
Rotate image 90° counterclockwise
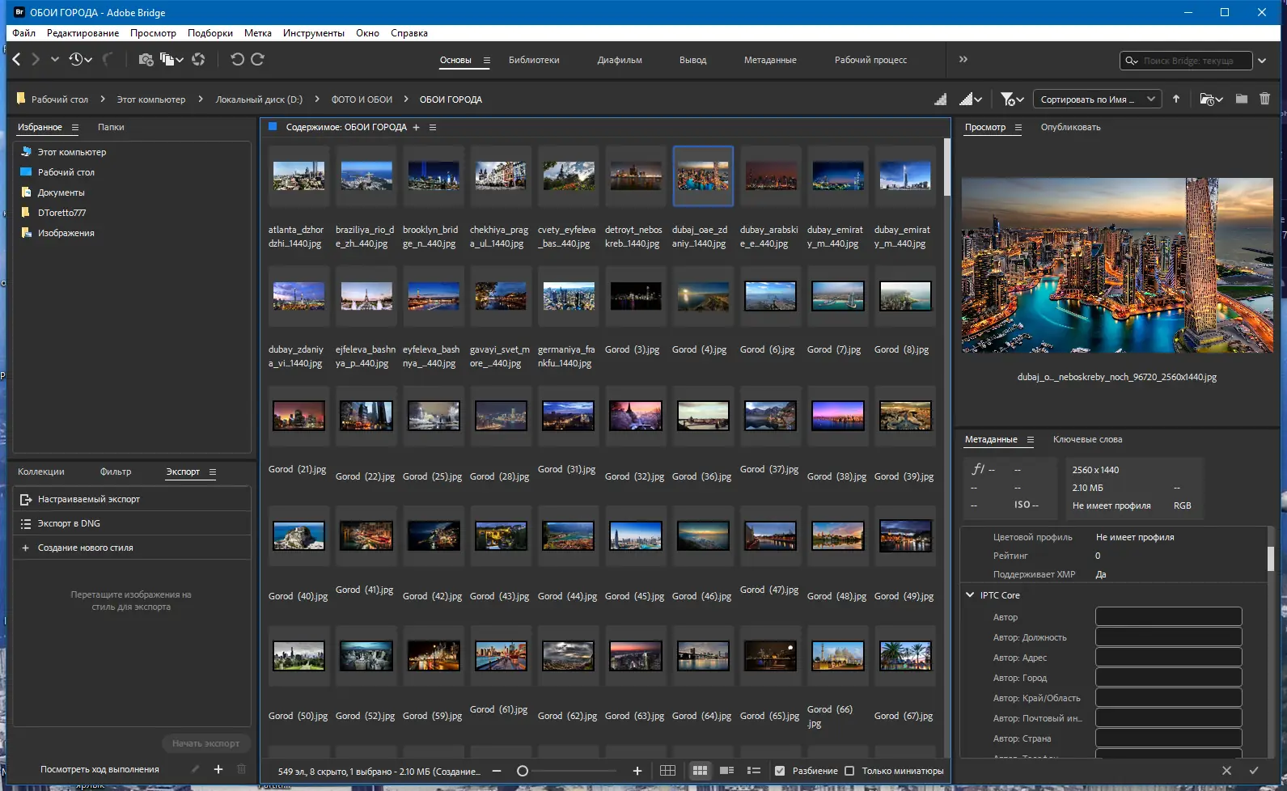point(237,59)
